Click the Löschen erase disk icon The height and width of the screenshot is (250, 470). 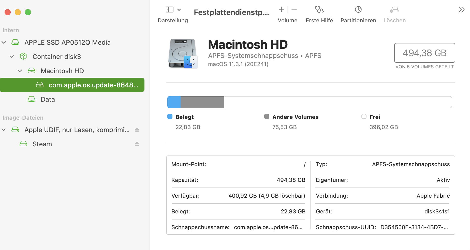pos(394,10)
